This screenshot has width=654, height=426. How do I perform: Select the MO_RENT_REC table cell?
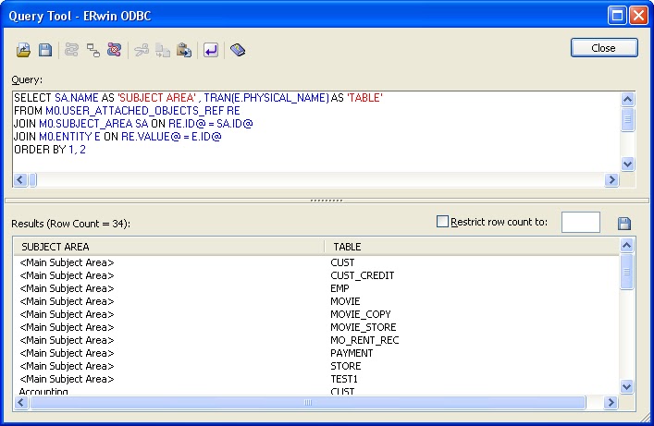[364, 340]
